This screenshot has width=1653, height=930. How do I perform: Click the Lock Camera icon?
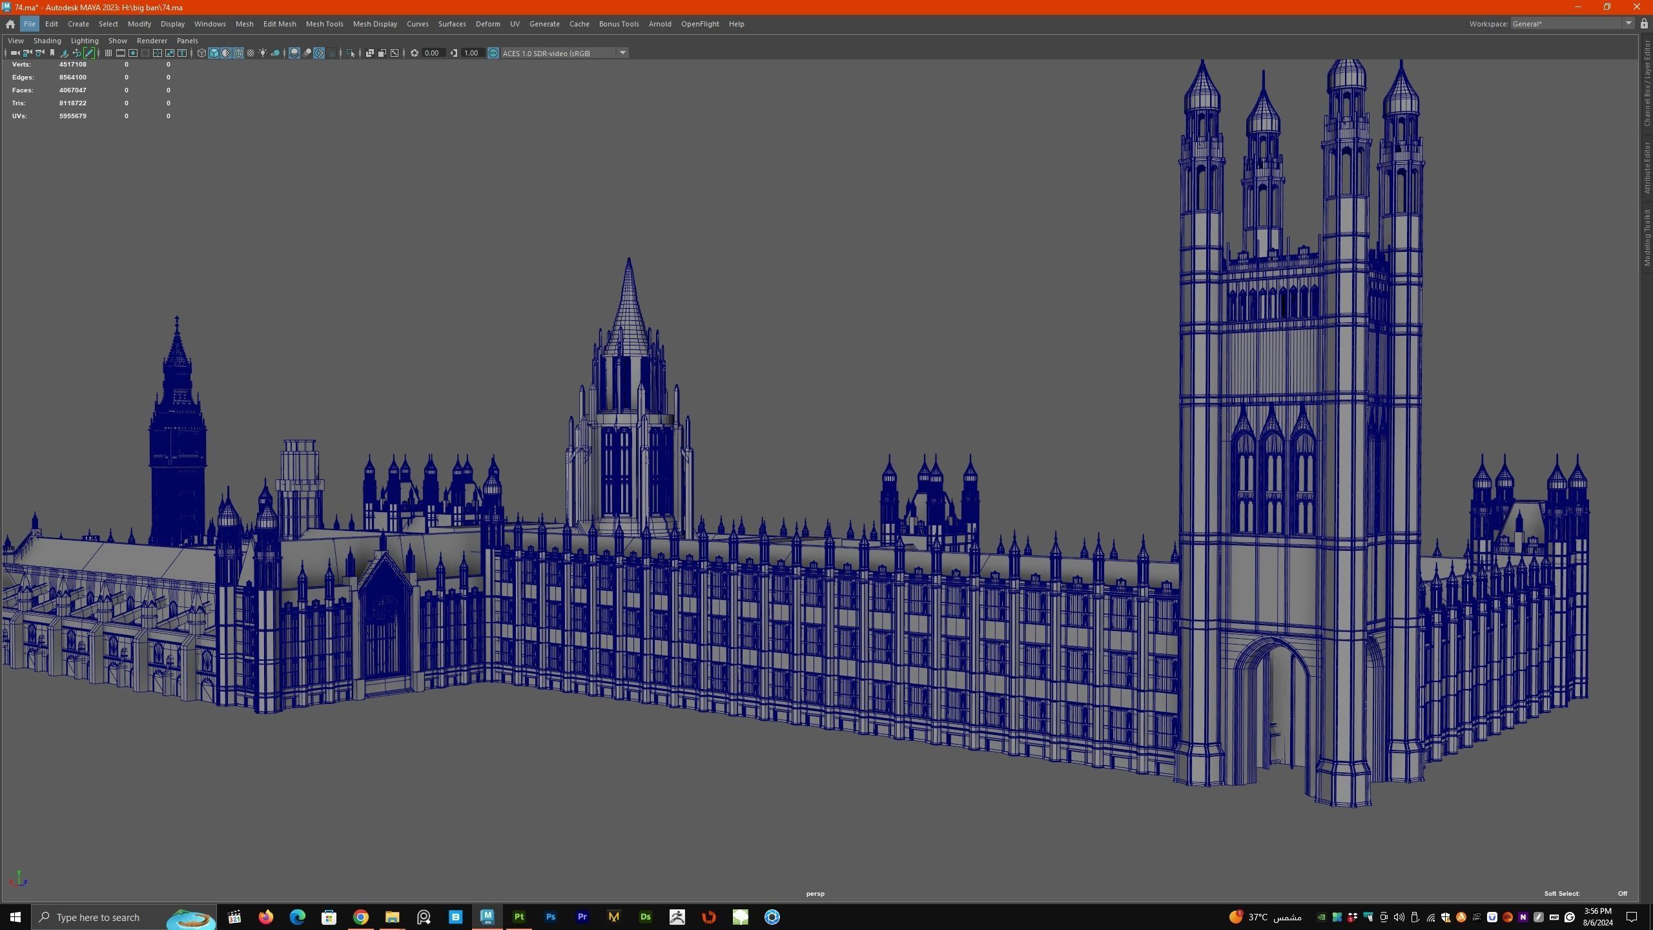pyautogui.click(x=28, y=53)
